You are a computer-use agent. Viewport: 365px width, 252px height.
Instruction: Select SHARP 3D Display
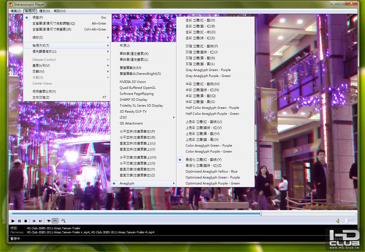143,100
